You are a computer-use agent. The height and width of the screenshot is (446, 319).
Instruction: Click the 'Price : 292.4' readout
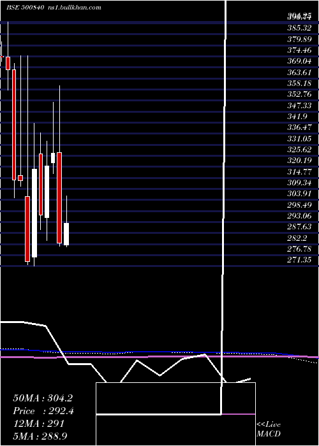click(x=43, y=411)
